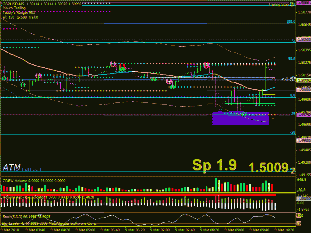The image size is (311, 233).
Task: Click the 1.49280 price axis label
Action: click(x=304, y=162)
